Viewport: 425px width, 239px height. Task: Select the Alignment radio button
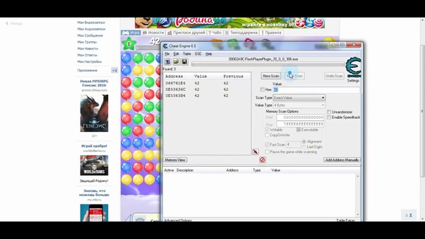[304, 141]
